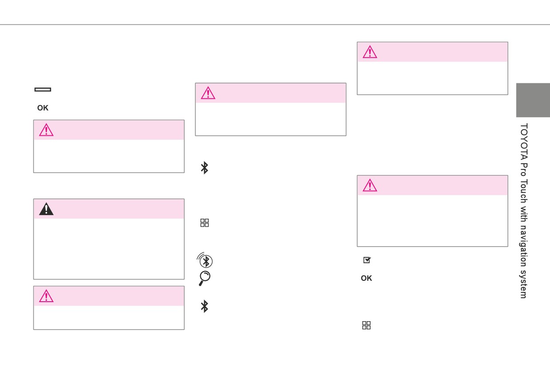
Task: Open the grid menu icon below the right OK
Action: (x=366, y=326)
